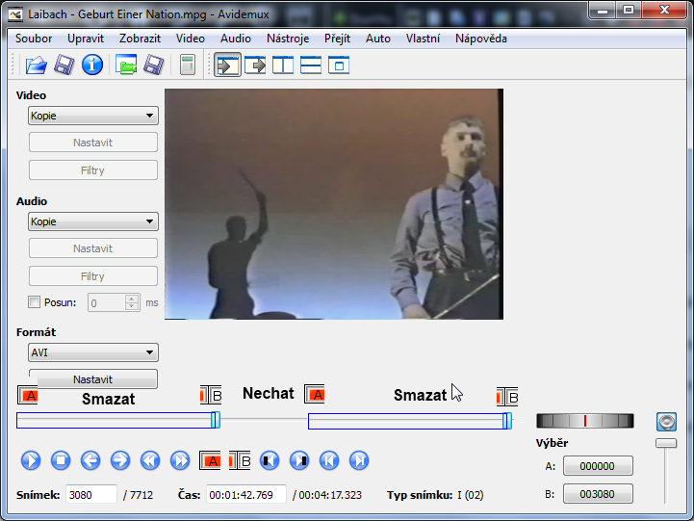
Task: Open the Formát AVI dropdown
Action: (x=93, y=352)
